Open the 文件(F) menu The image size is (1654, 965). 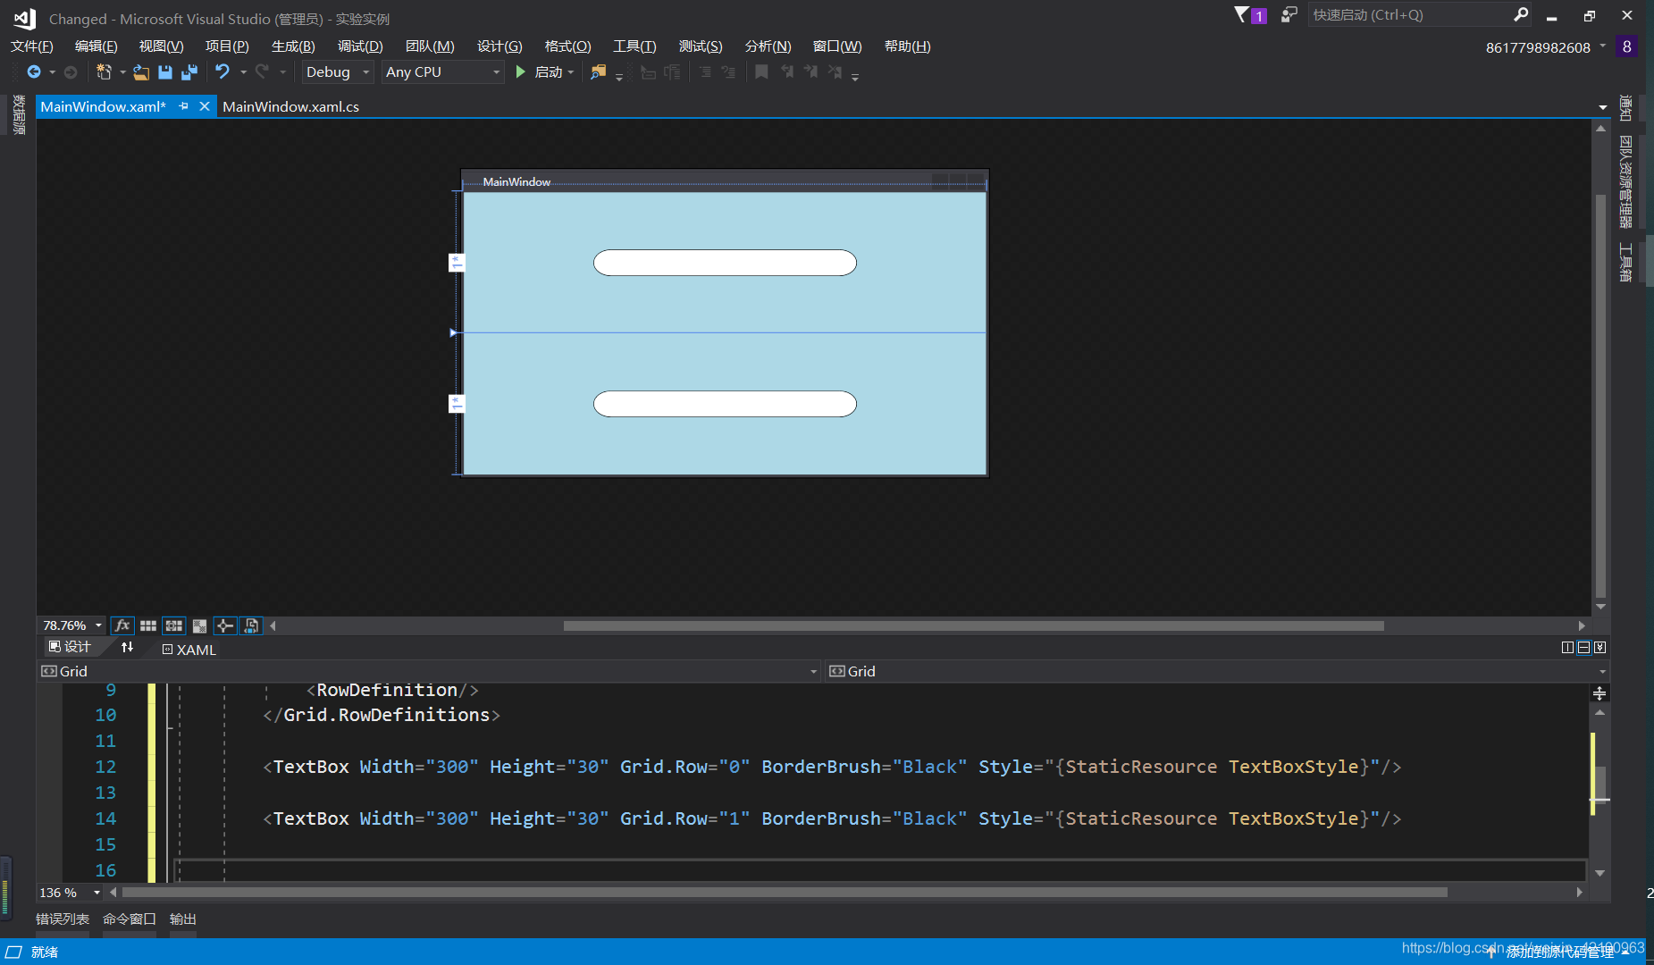(x=32, y=46)
